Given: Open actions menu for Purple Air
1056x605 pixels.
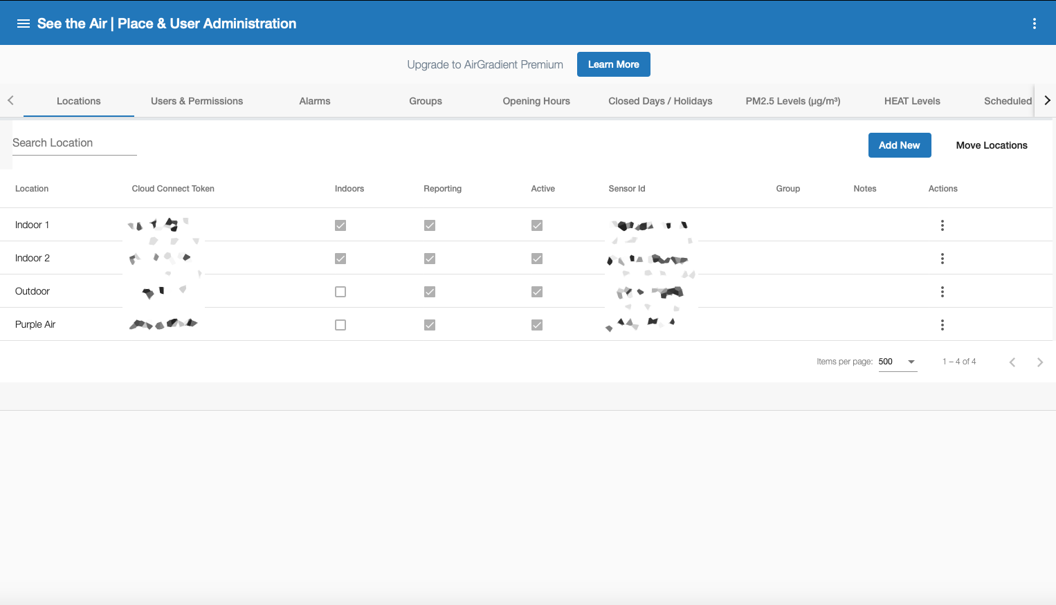Looking at the screenshot, I should pyautogui.click(x=942, y=325).
